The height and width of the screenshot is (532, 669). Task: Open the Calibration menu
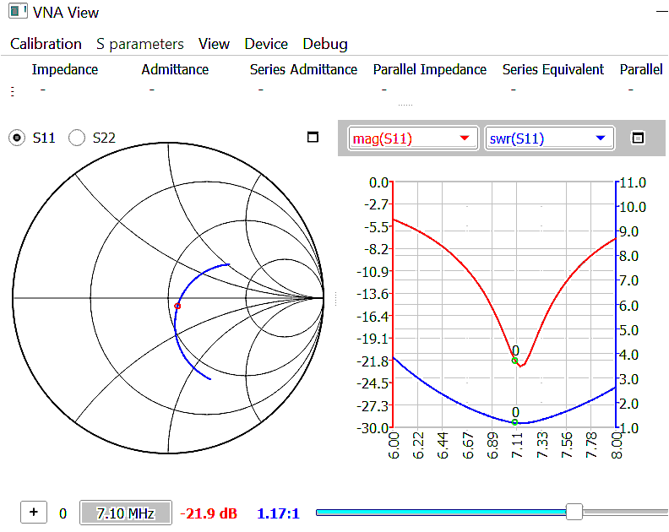click(x=46, y=44)
